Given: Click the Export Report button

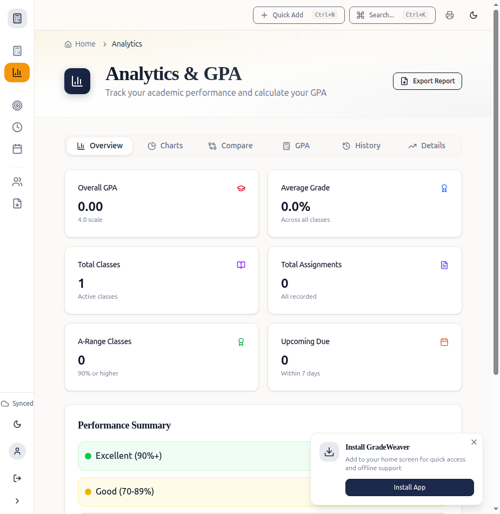Looking at the screenshot, I should coord(428,81).
